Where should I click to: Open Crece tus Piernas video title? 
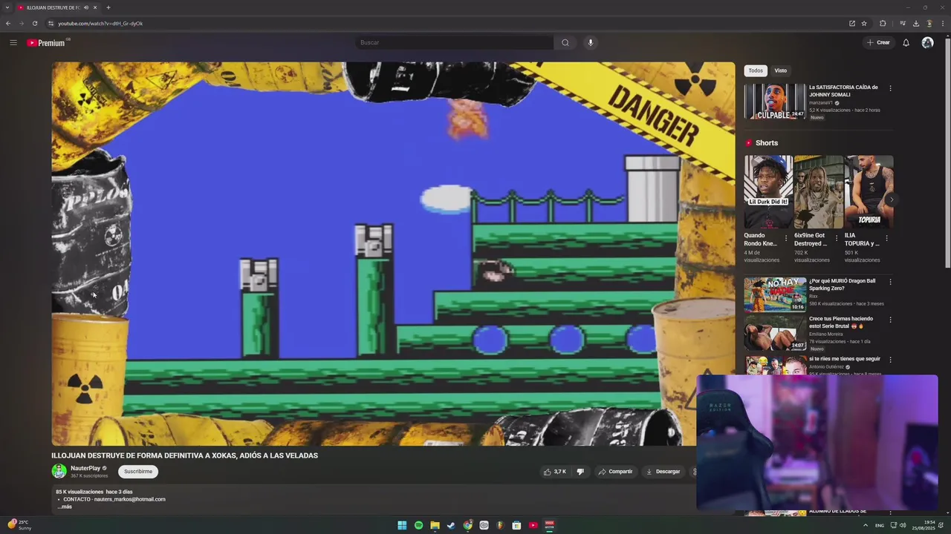841,322
